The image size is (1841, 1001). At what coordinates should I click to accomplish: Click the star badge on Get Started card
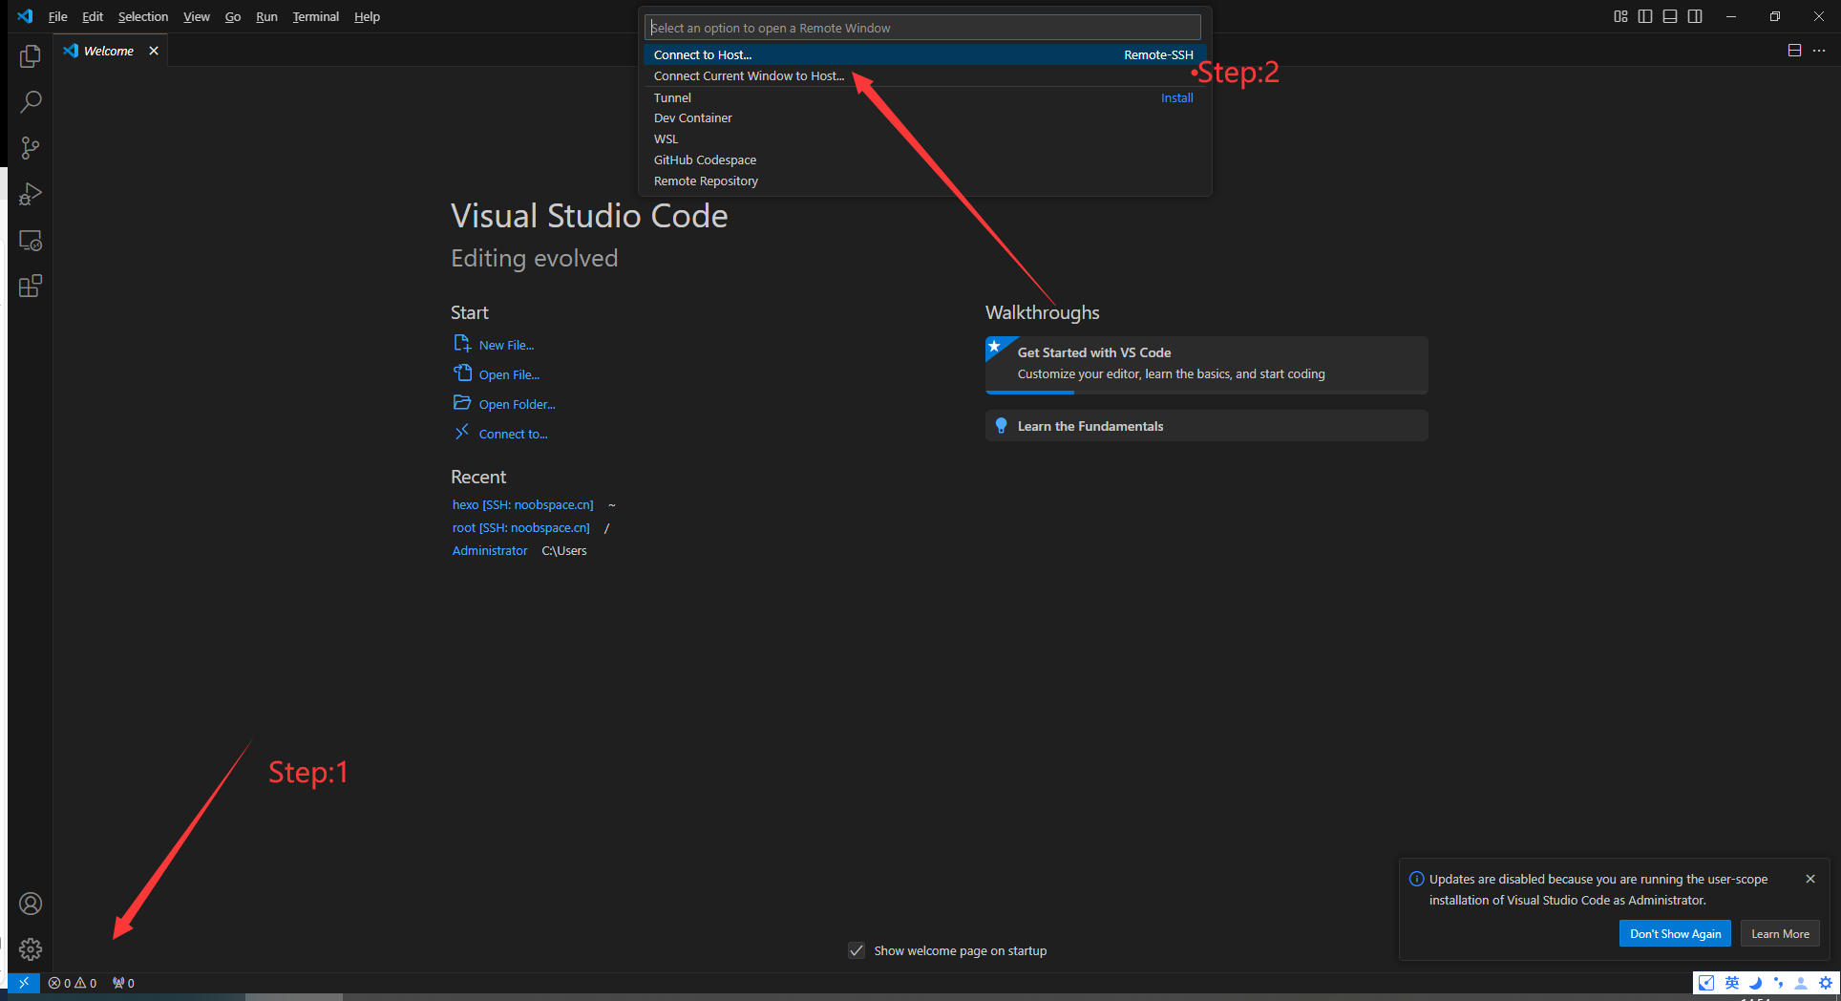(x=995, y=346)
